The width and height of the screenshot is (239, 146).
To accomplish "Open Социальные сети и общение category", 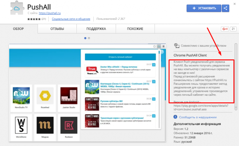I will point(71,19).
